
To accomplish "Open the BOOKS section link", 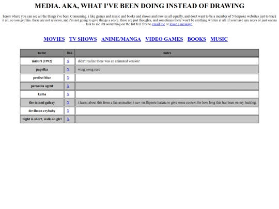I will (x=197, y=39).
